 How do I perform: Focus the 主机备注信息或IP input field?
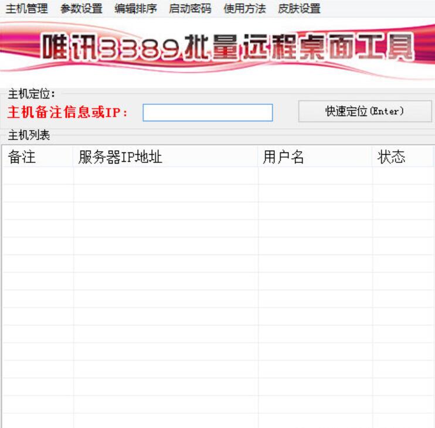click(x=208, y=113)
